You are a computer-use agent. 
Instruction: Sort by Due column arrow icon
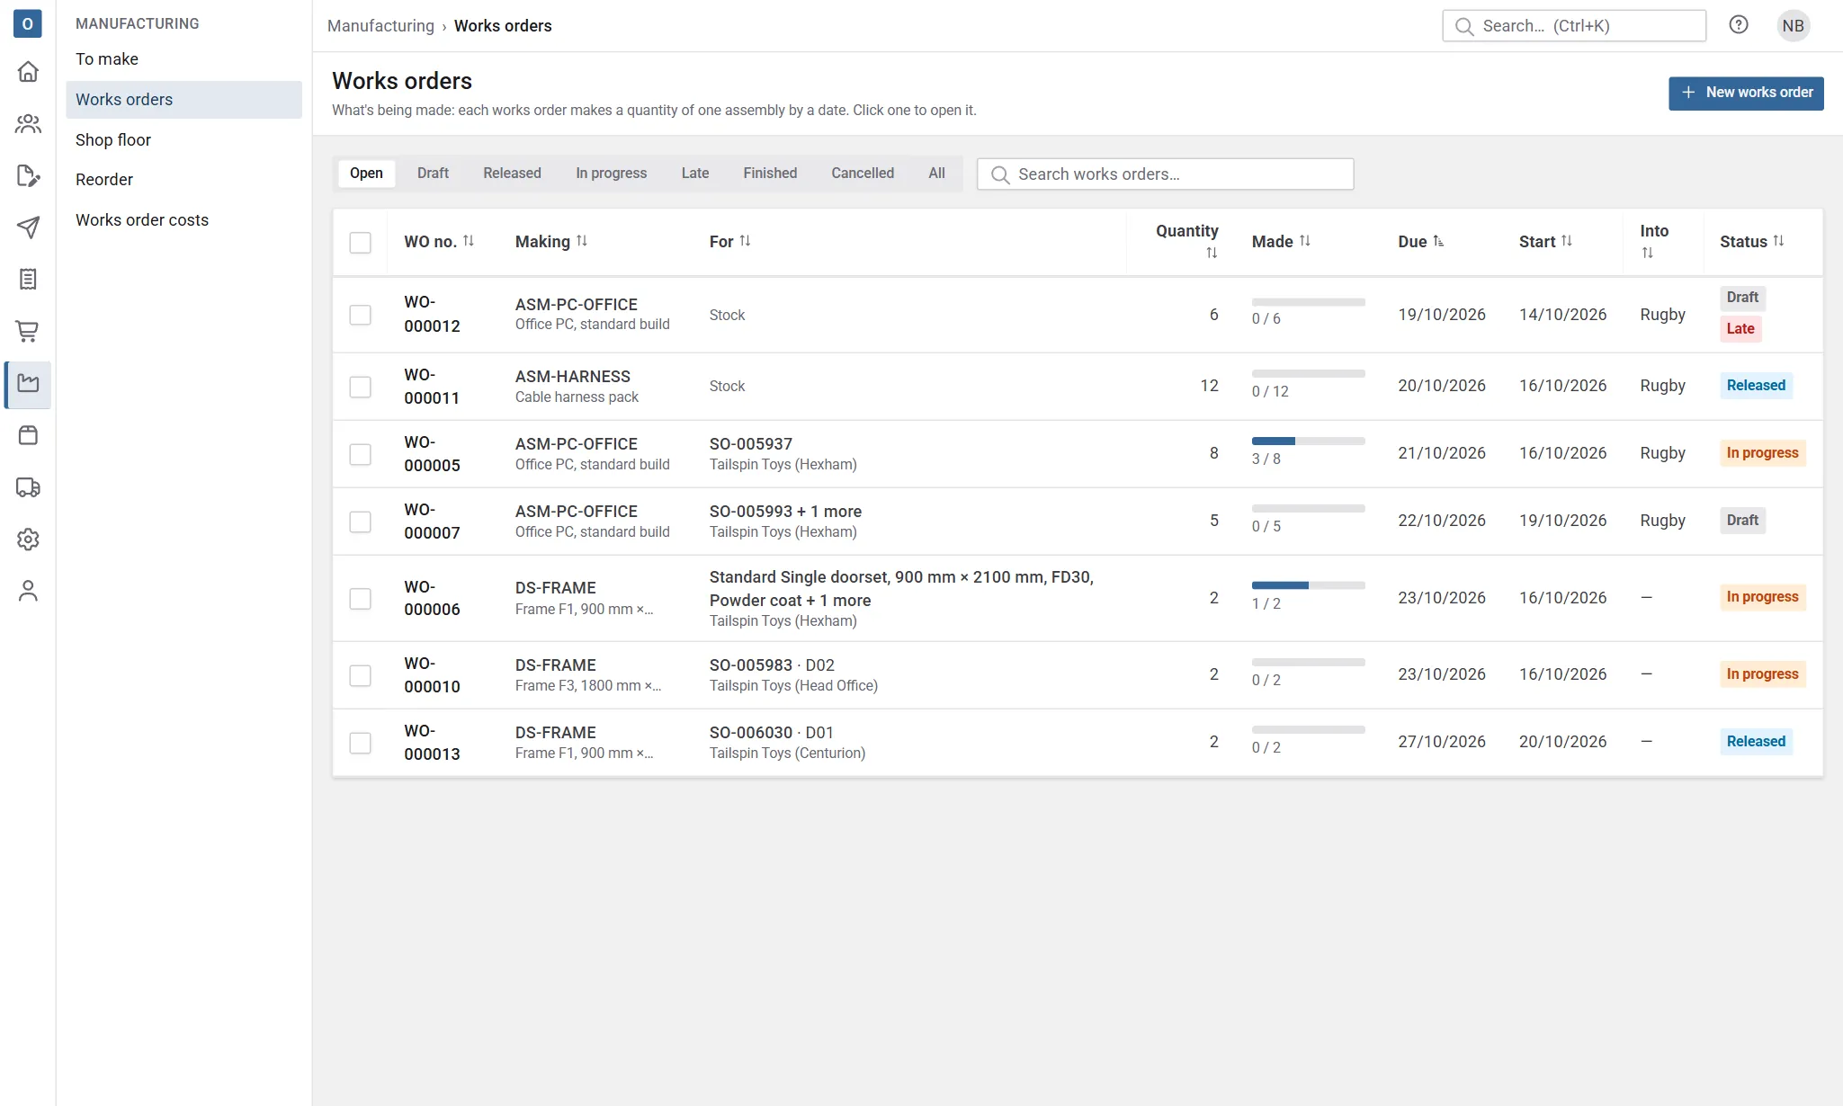1438,241
